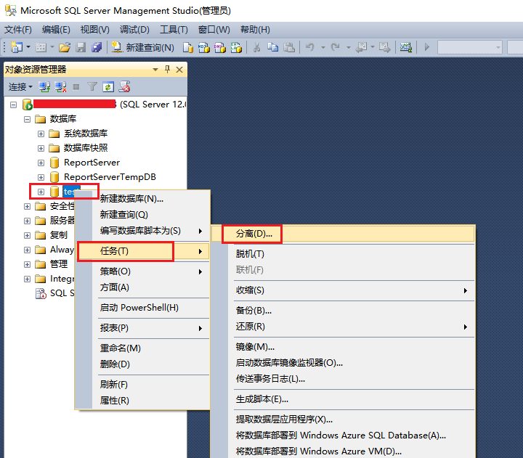Click 脱机(T) to take database offline
This screenshot has height=458, width=523.
(x=250, y=254)
